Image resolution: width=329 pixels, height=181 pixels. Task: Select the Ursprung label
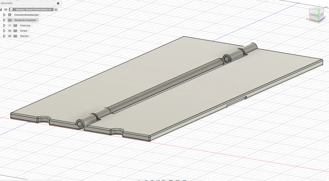(25, 25)
